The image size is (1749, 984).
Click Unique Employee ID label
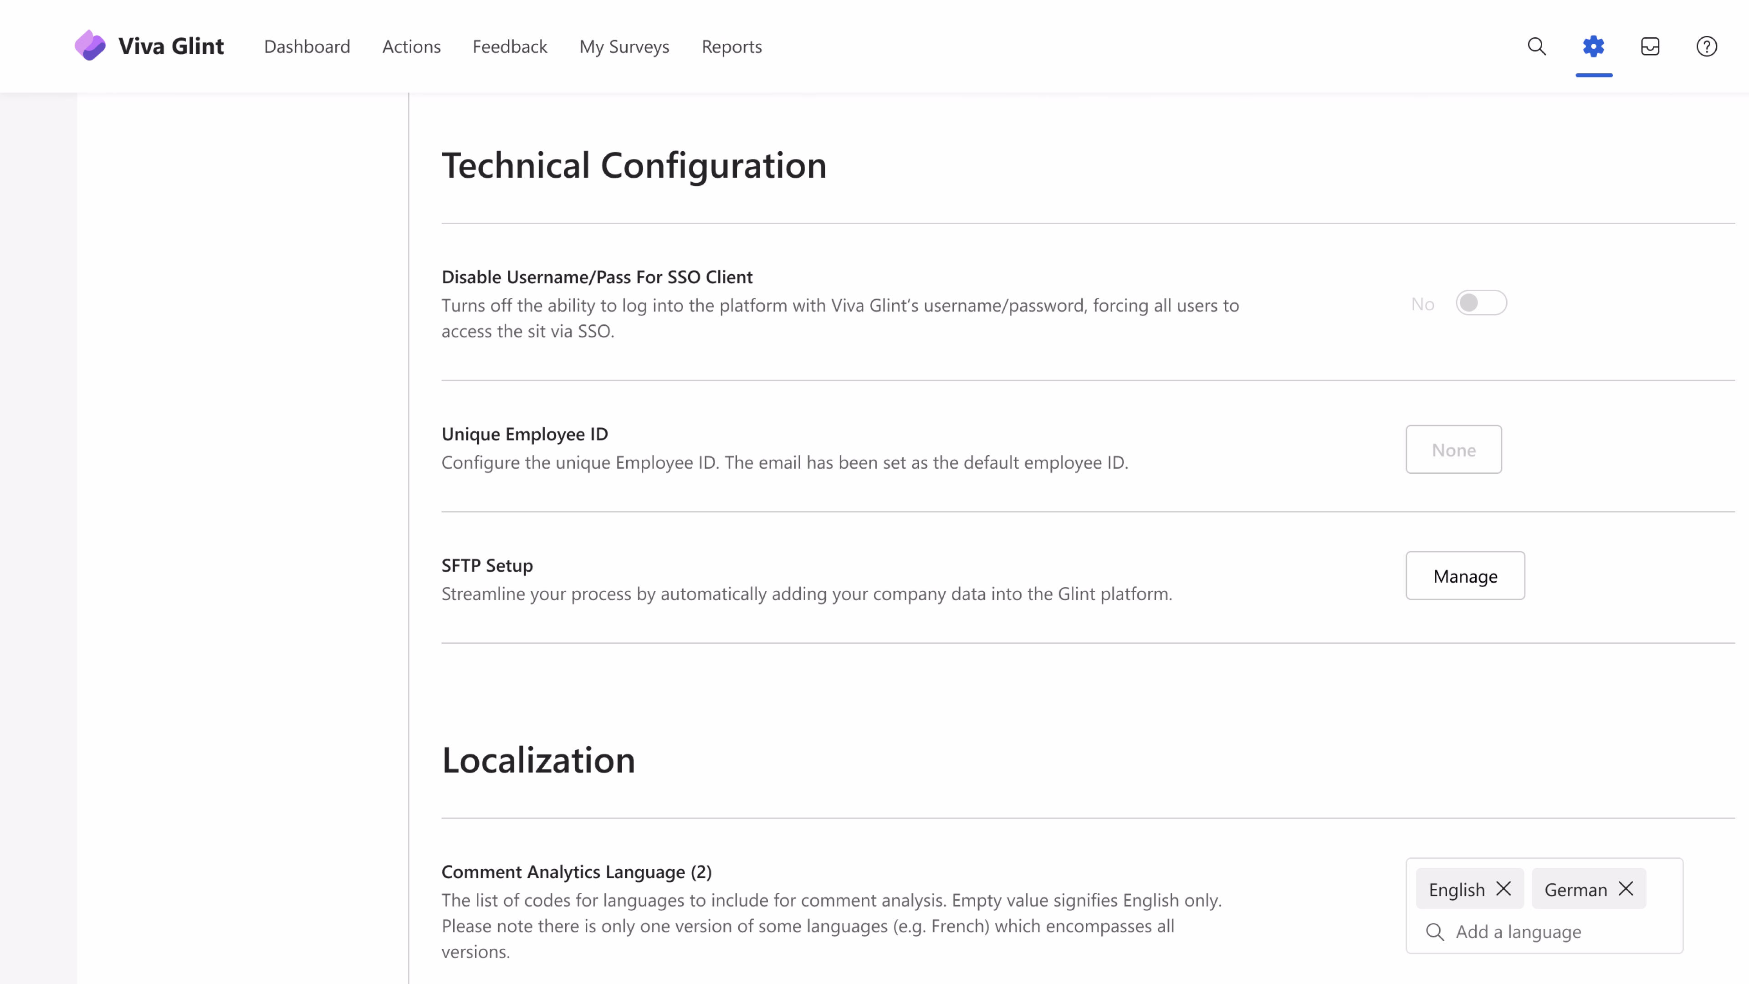pyautogui.click(x=525, y=434)
